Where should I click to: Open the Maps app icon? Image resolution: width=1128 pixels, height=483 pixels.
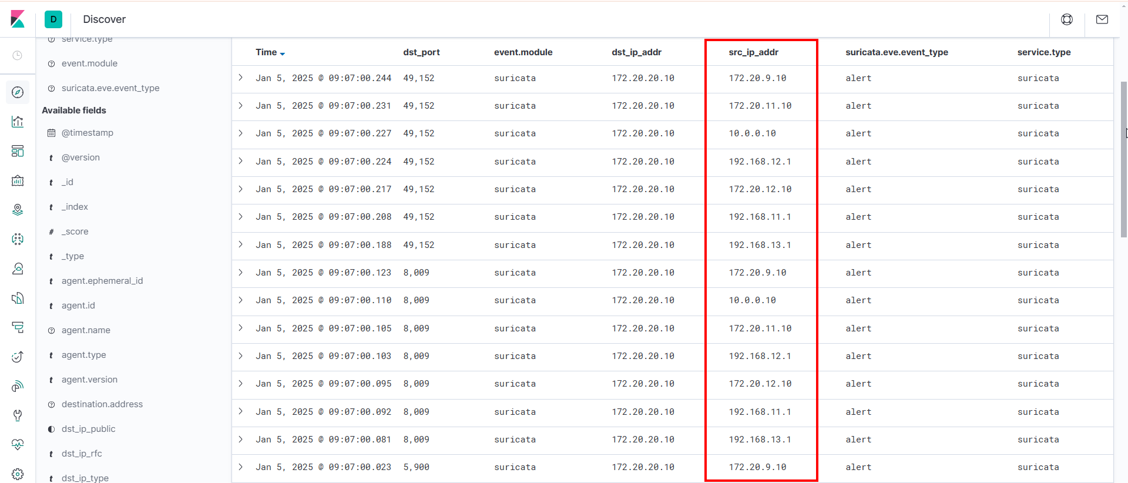click(x=18, y=210)
